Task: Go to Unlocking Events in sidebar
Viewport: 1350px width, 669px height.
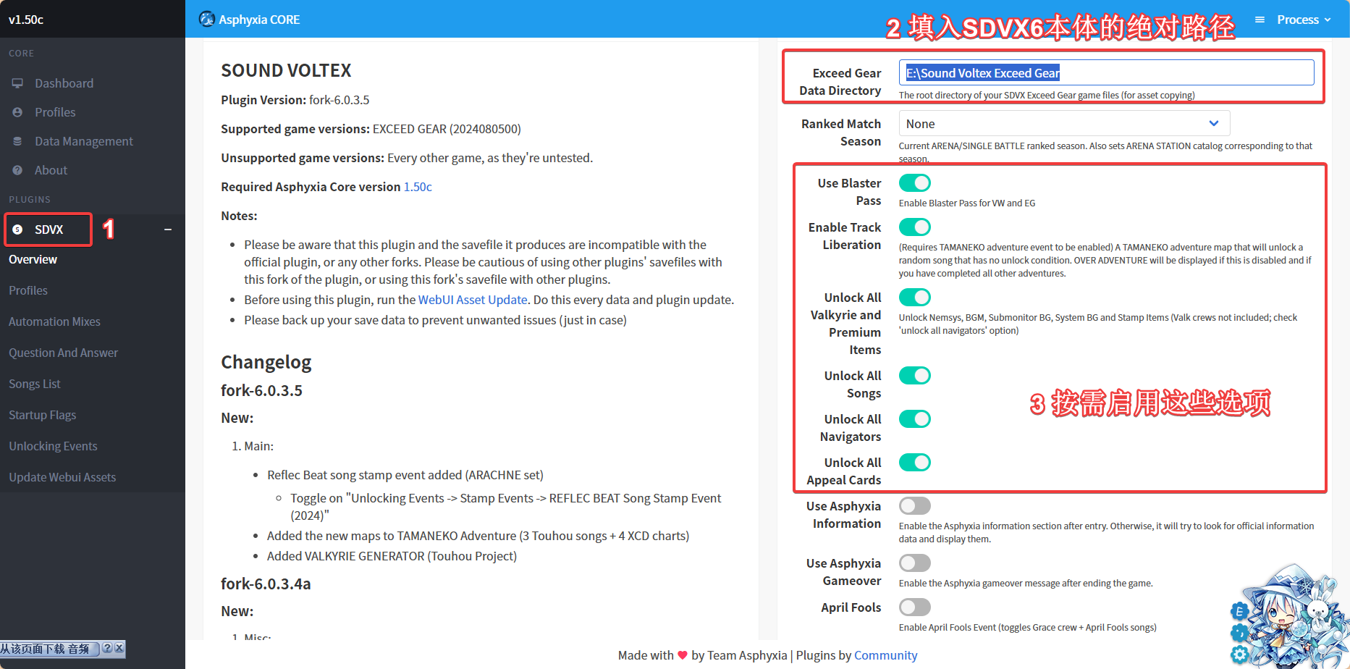Action: [53, 446]
